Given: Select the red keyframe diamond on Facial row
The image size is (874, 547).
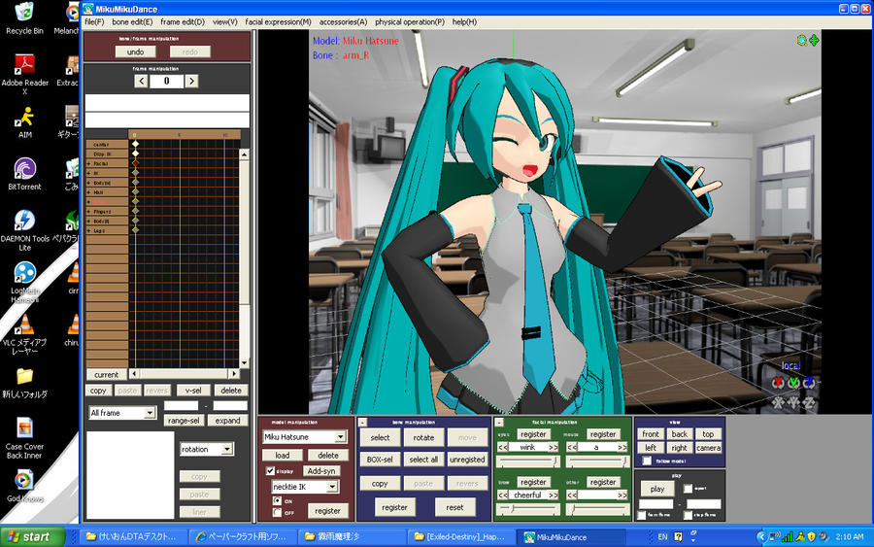Looking at the screenshot, I should point(135,163).
